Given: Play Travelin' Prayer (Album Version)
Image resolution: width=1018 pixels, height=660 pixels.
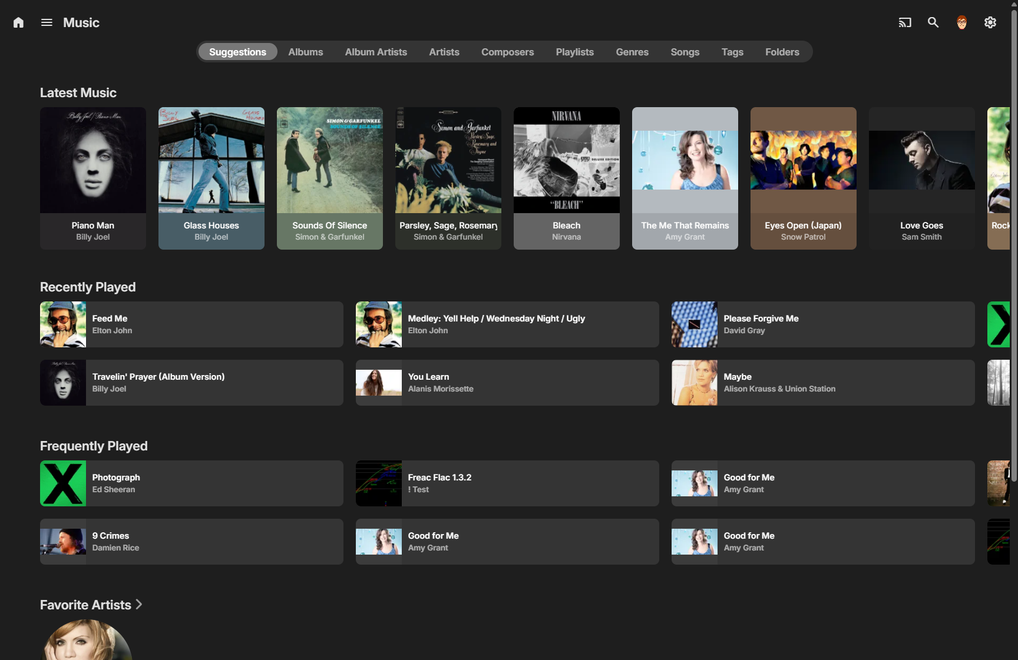Looking at the screenshot, I should (191, 383).
